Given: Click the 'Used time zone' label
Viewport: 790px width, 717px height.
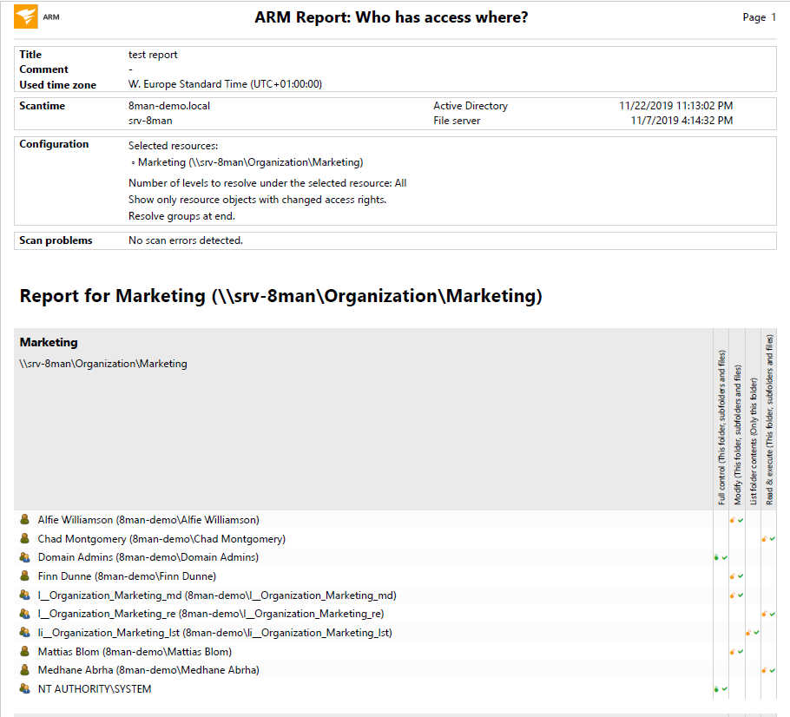Looking at the screenshot, I should 57,85.
